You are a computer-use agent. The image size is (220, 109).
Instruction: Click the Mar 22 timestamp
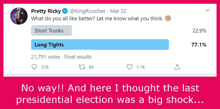(x=118, y=11)
